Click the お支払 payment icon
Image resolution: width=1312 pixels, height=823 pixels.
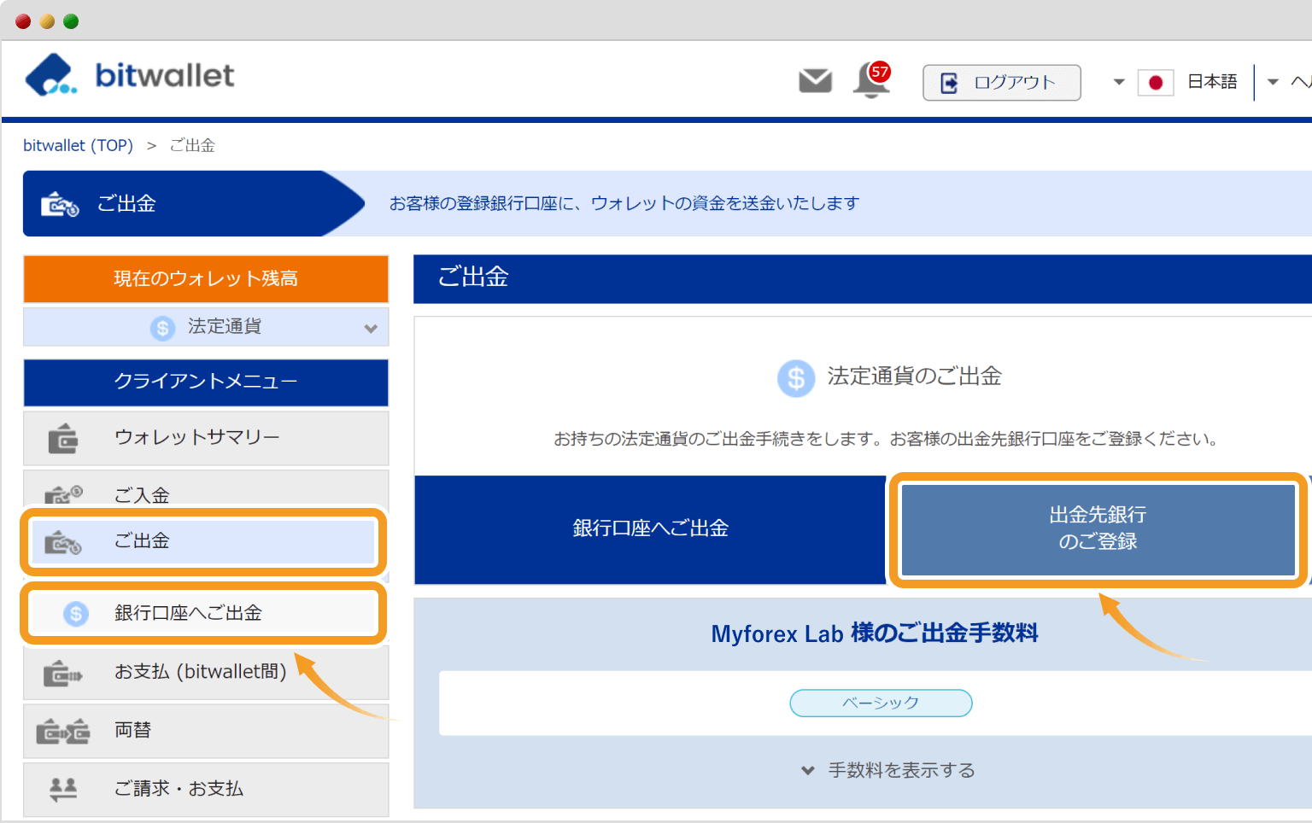tap(62, 674)
